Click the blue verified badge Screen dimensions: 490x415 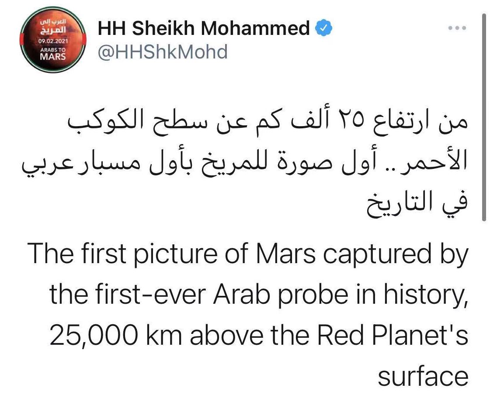tap(324, 29)
